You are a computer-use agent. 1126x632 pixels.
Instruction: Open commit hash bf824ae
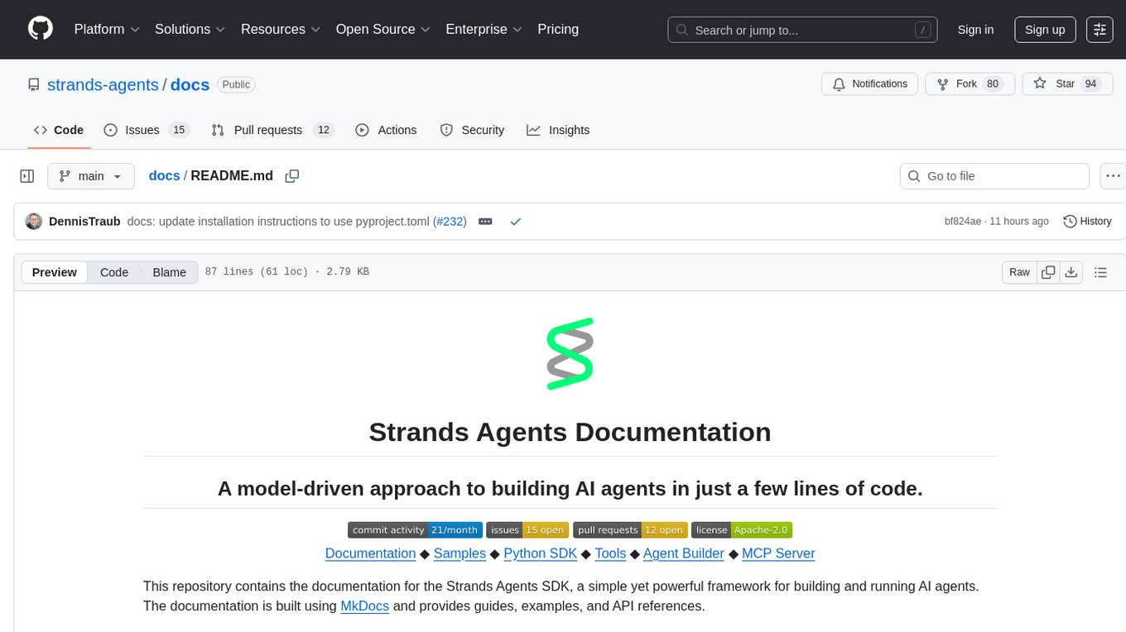(963, 222)
